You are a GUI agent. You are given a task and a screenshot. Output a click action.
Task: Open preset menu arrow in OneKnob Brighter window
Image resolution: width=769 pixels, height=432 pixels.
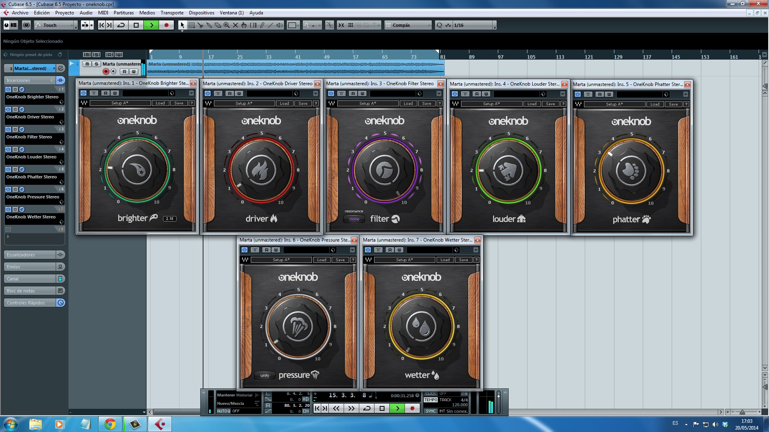click(x=191, y=93)
